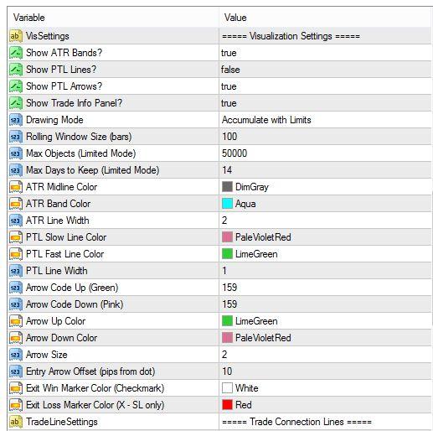Click the color icon beside ATR Midline Color
433x431 pixels.
pyautogui.click(x=16, y=187)
